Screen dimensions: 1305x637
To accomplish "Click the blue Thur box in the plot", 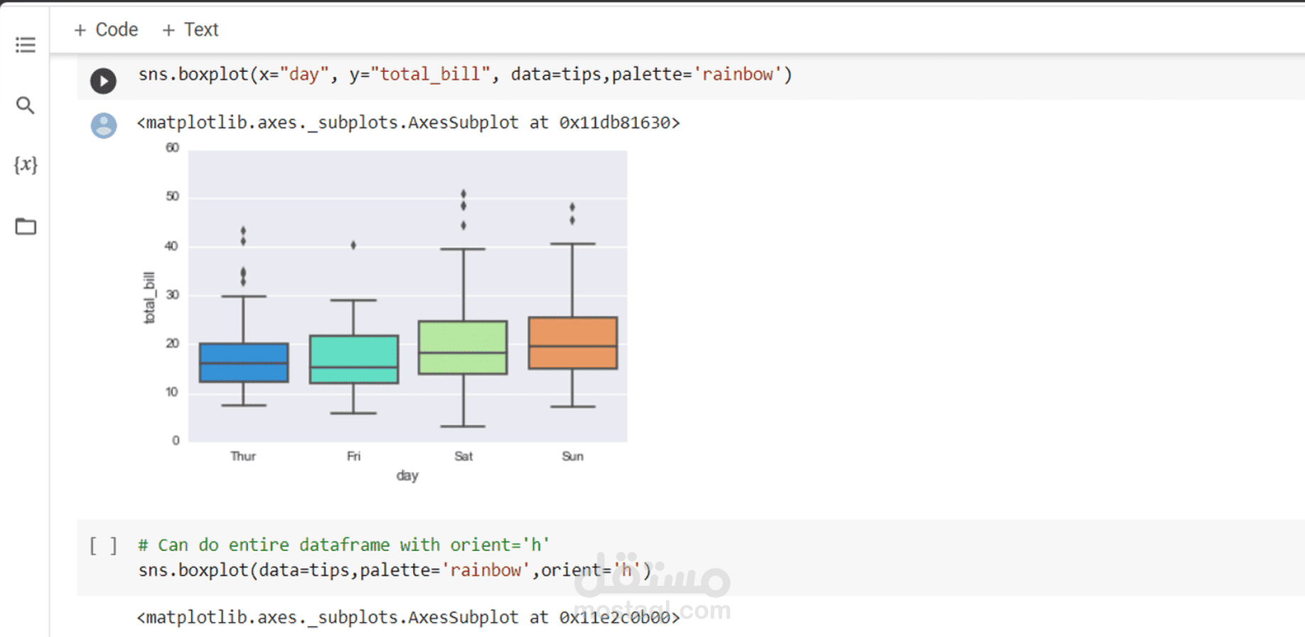I will pyautogui.click(x=244, y=363).
